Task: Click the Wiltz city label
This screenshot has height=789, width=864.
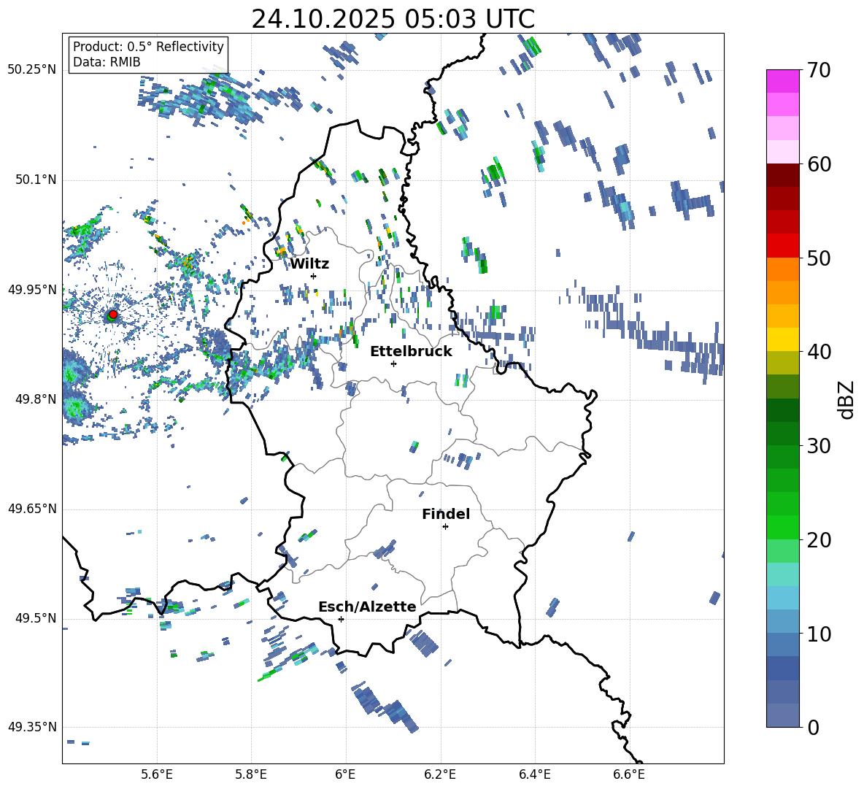Action: click(309, 264)
